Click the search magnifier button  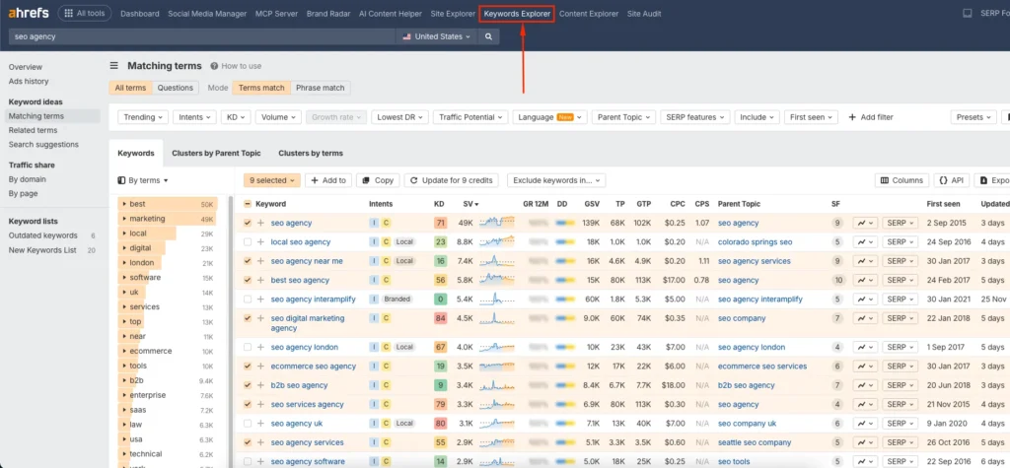[x=489, y=36]
